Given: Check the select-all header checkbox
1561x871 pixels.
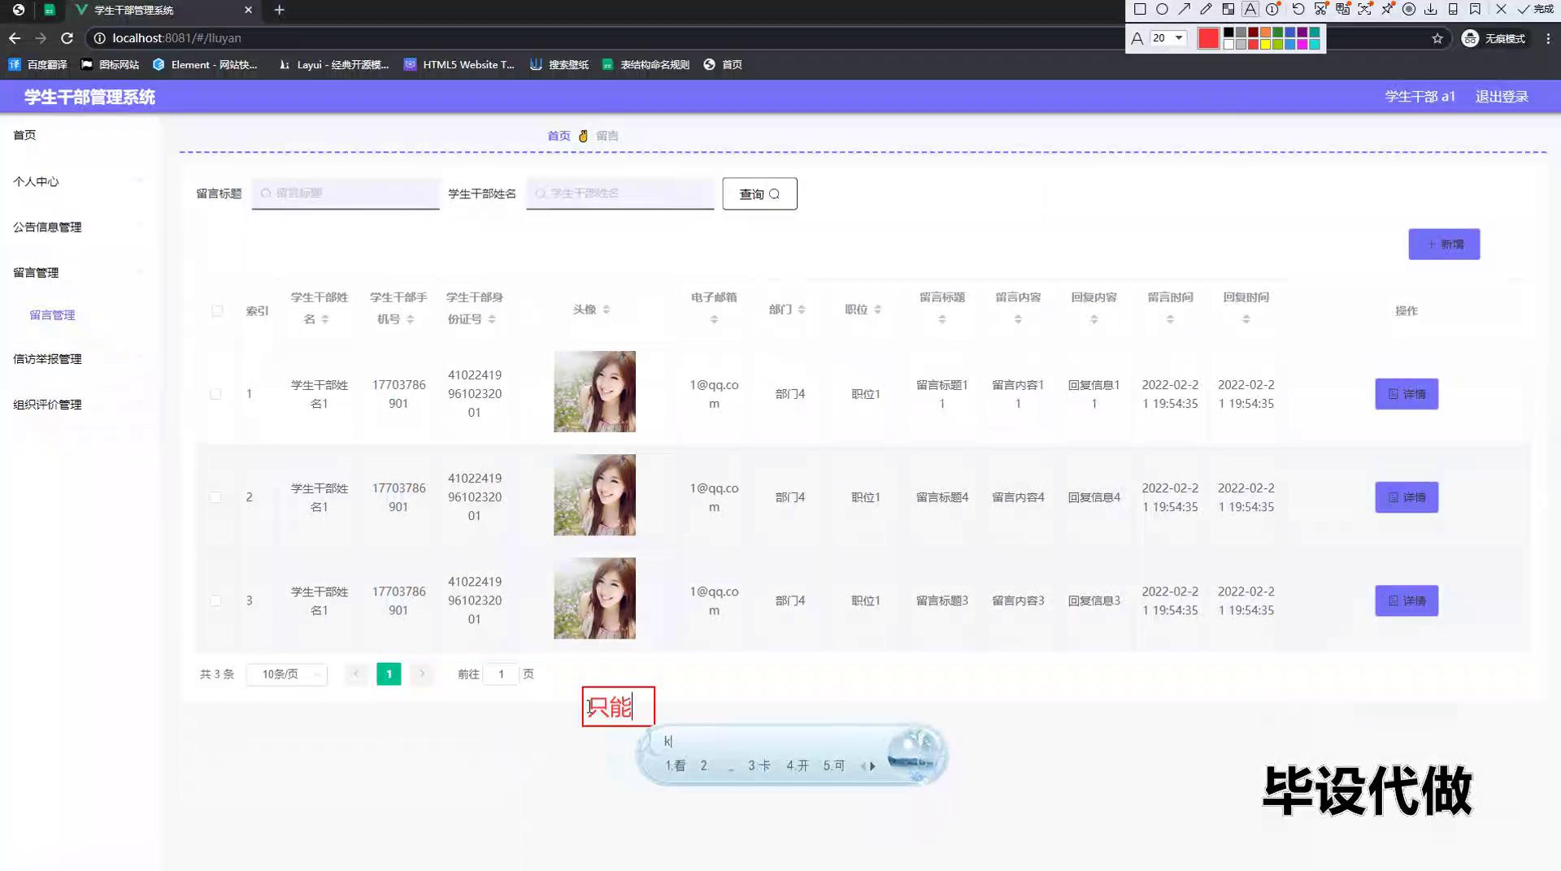Looking at the screenshot, I should pos(217,310).
